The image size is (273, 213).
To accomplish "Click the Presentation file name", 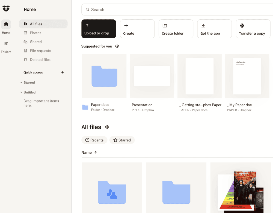I will pos(142,105).
